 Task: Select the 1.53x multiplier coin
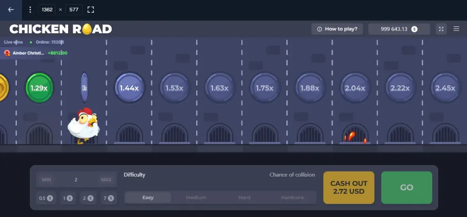pyautogui.click(x=175, y=88)
